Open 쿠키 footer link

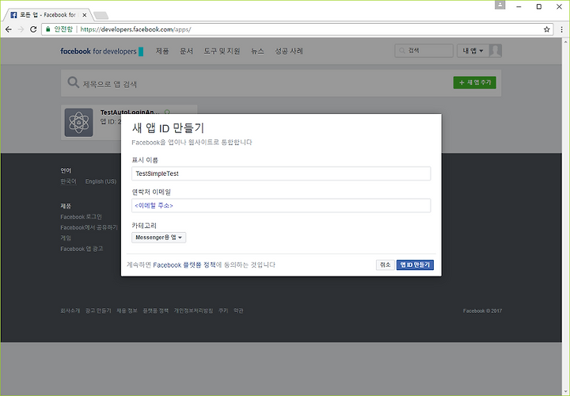pos(223,310)
